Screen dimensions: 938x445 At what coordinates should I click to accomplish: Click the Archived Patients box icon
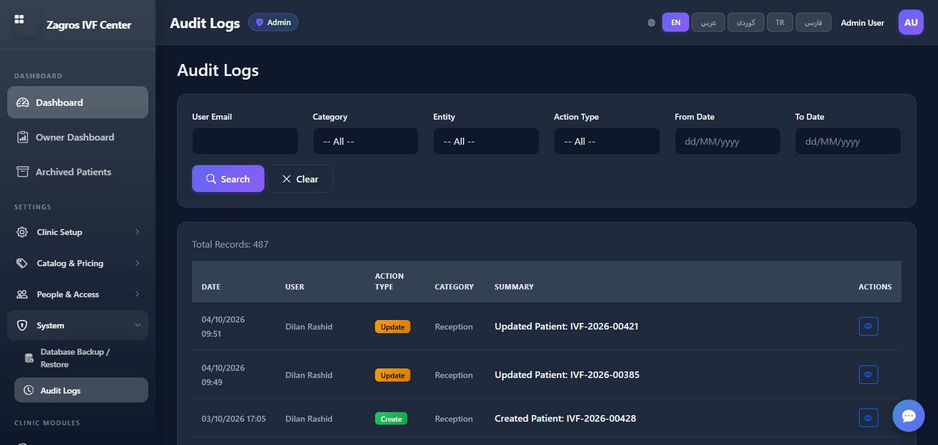point(23,172)
